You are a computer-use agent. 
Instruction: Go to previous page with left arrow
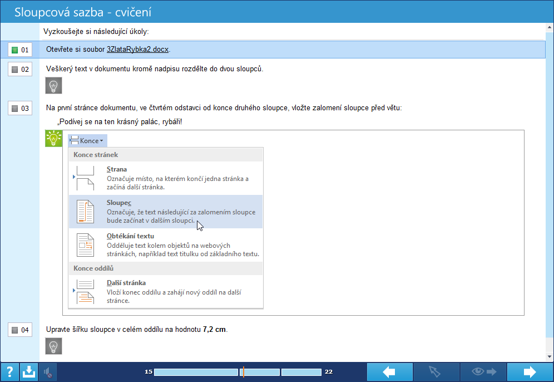pos(389,372)
